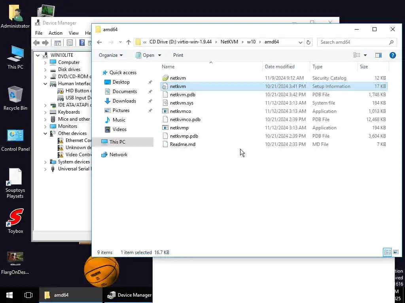Open Organize dropdown menu
Screen dimensions: 405x303
point(111,55)
